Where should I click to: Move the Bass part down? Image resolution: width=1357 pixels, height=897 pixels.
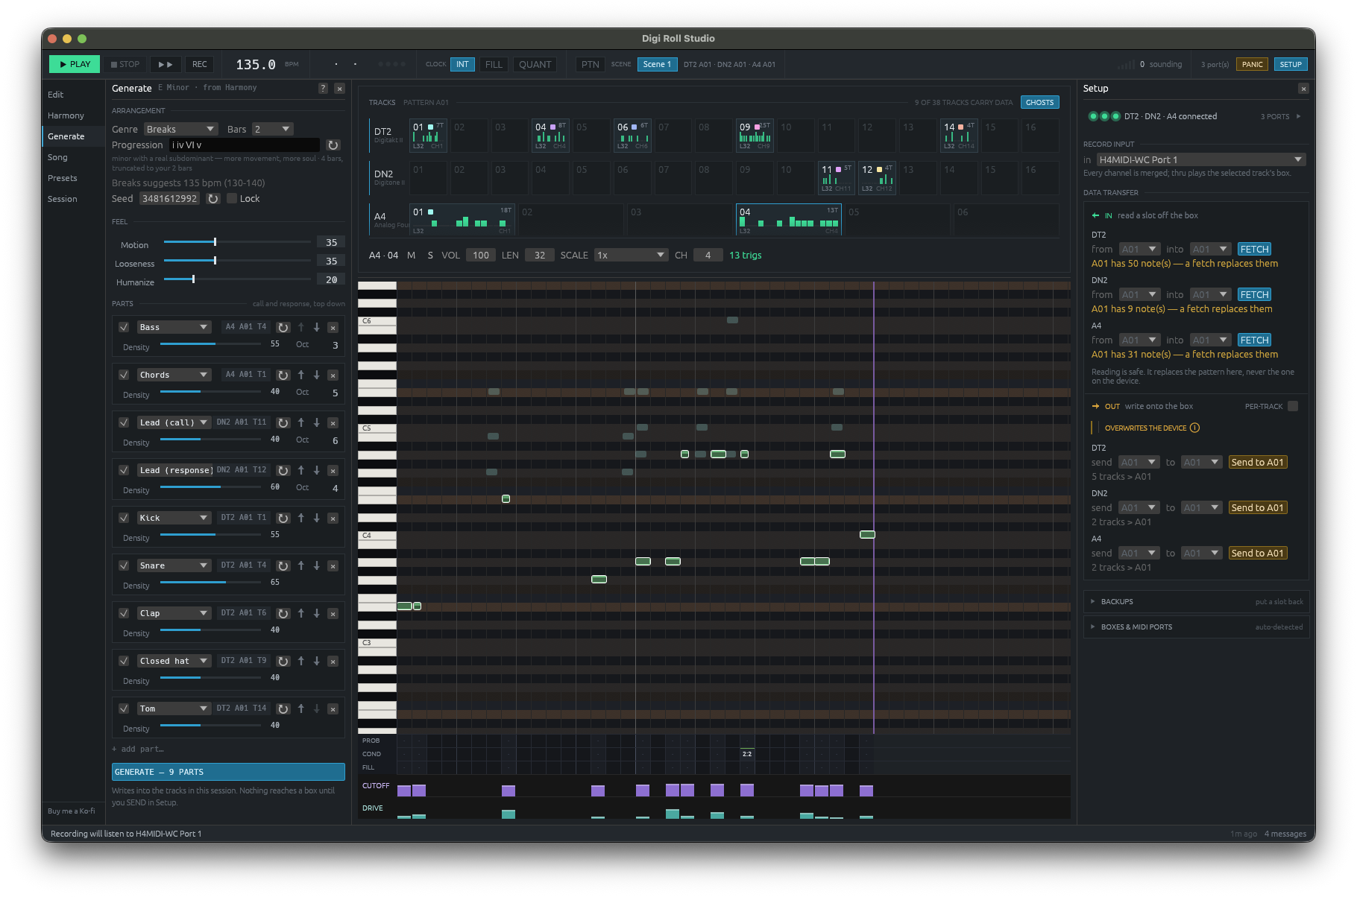[x=317, y=327]
